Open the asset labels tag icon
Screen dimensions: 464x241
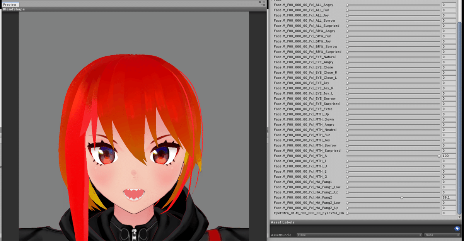[x=457, y=229]
